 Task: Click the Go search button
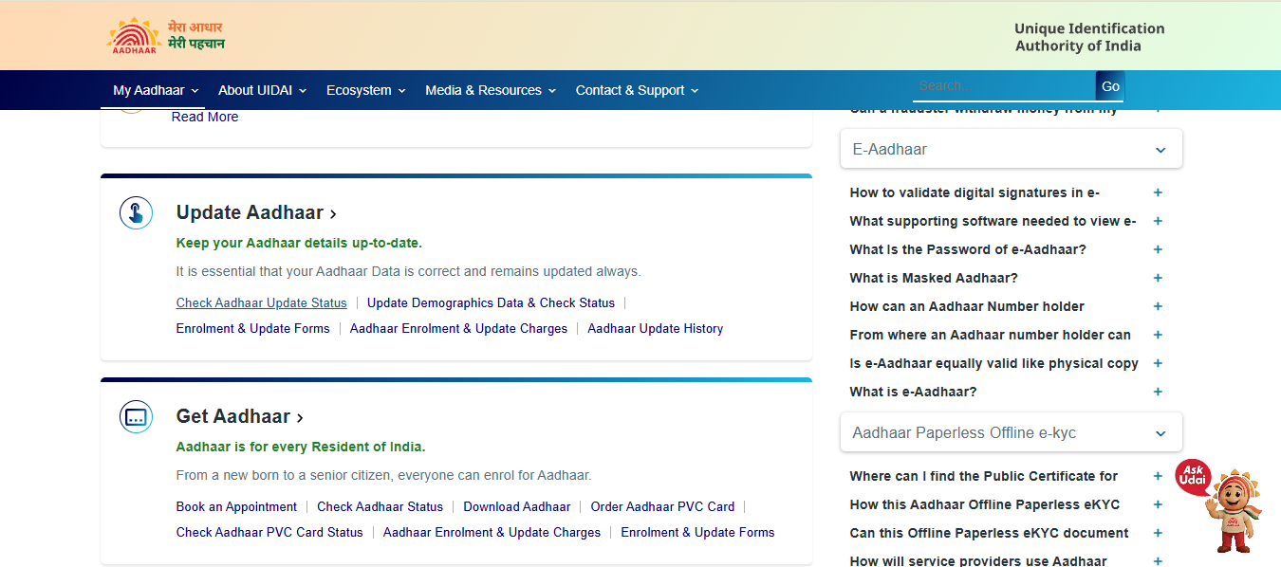(x=1110, y=86)
